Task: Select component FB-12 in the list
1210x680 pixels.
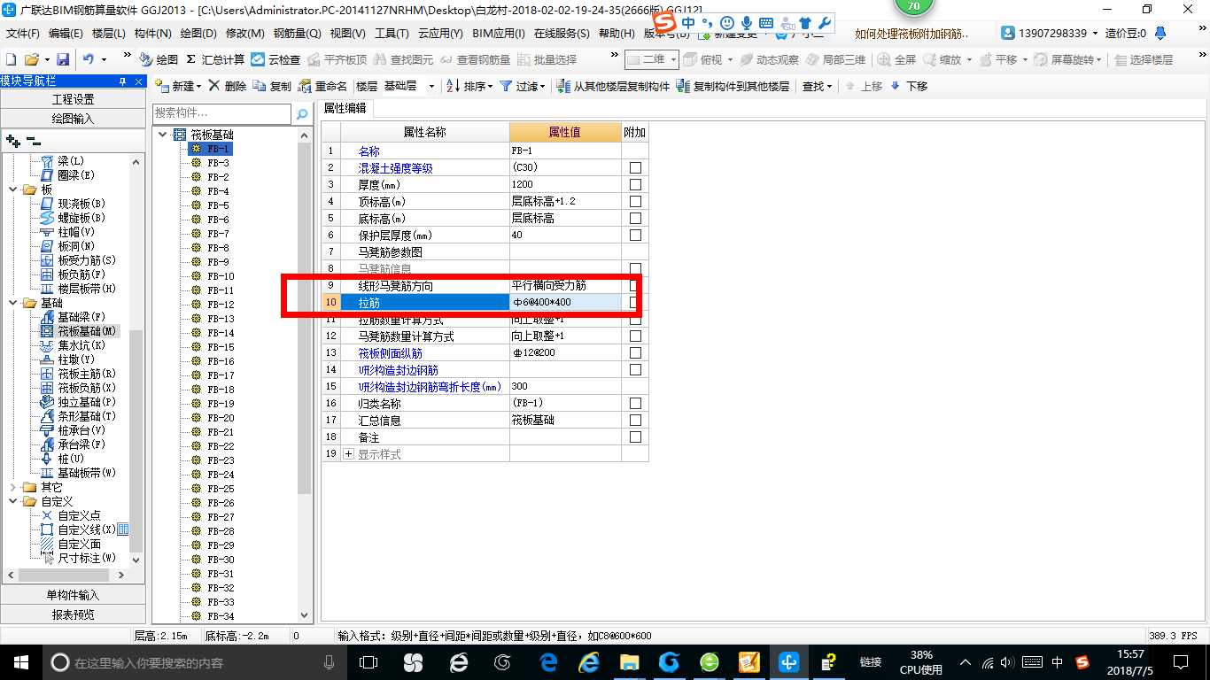Action: point(221,305)
